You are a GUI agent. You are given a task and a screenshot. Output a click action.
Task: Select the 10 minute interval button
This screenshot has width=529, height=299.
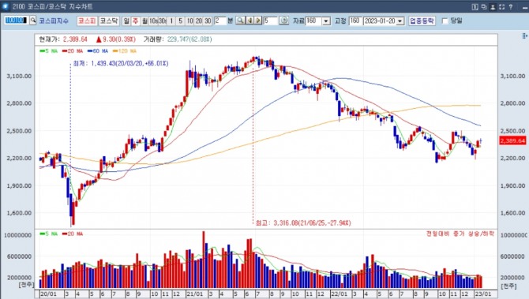click(189, 21)
